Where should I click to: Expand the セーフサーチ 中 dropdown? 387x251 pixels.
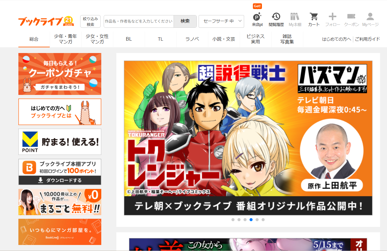coord(221,21)
